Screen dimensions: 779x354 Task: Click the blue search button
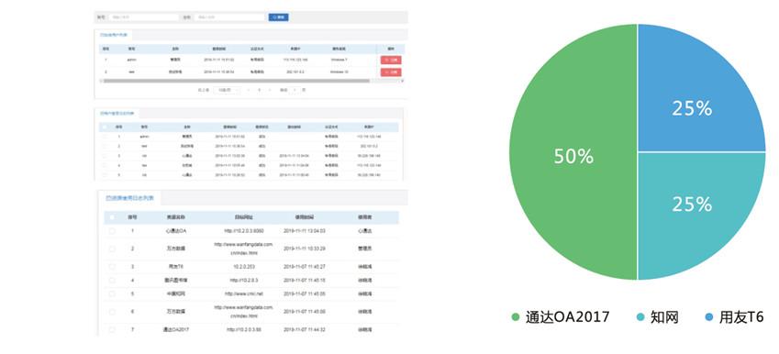(278, 17)
